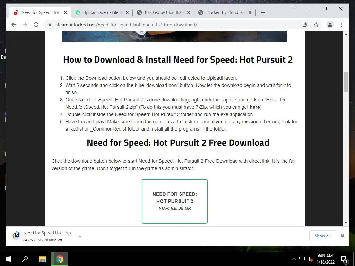Click the browser back arrow

tap(14, 25)
